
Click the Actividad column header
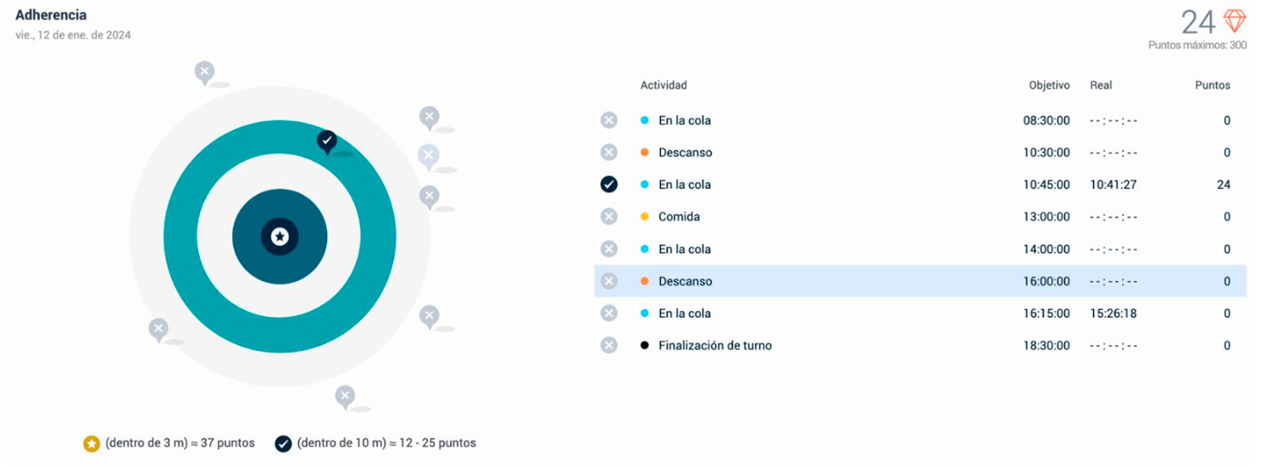[663, 86]
